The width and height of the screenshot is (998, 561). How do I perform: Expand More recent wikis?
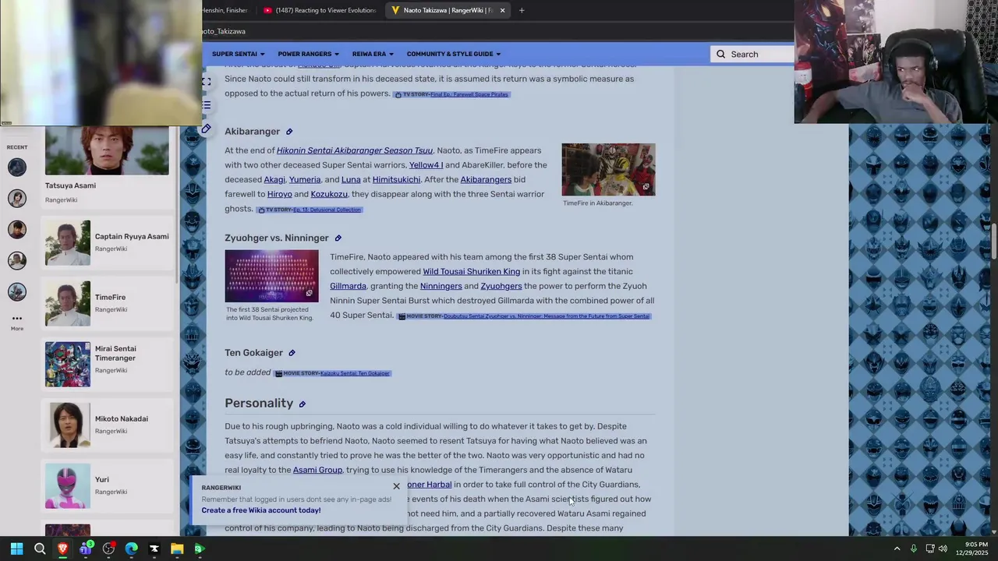pos(17,322)
